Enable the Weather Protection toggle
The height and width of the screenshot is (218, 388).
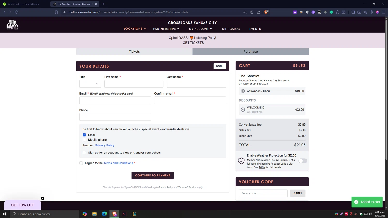click(303, 161)
